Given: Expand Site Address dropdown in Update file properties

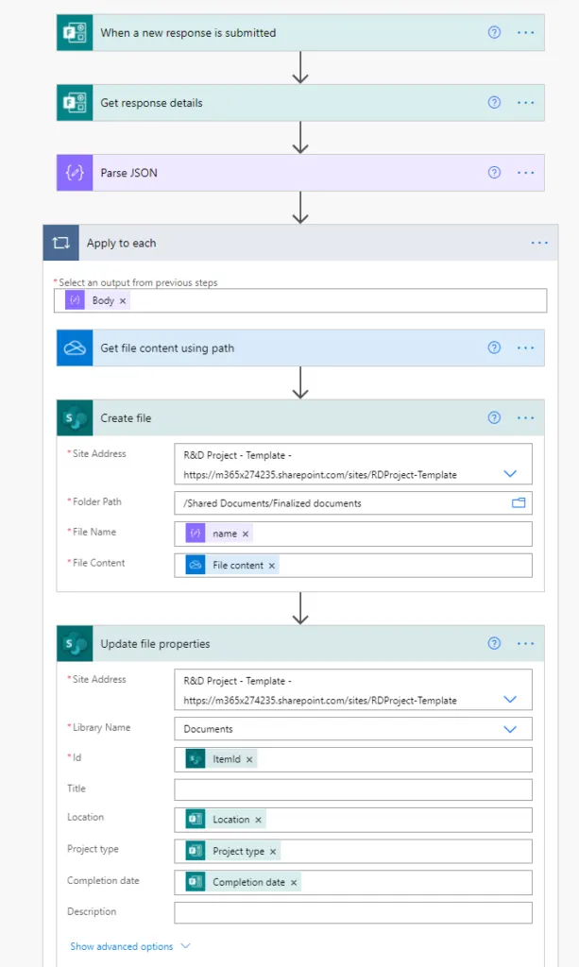Looking at the screenshot, I should point(510,700).
